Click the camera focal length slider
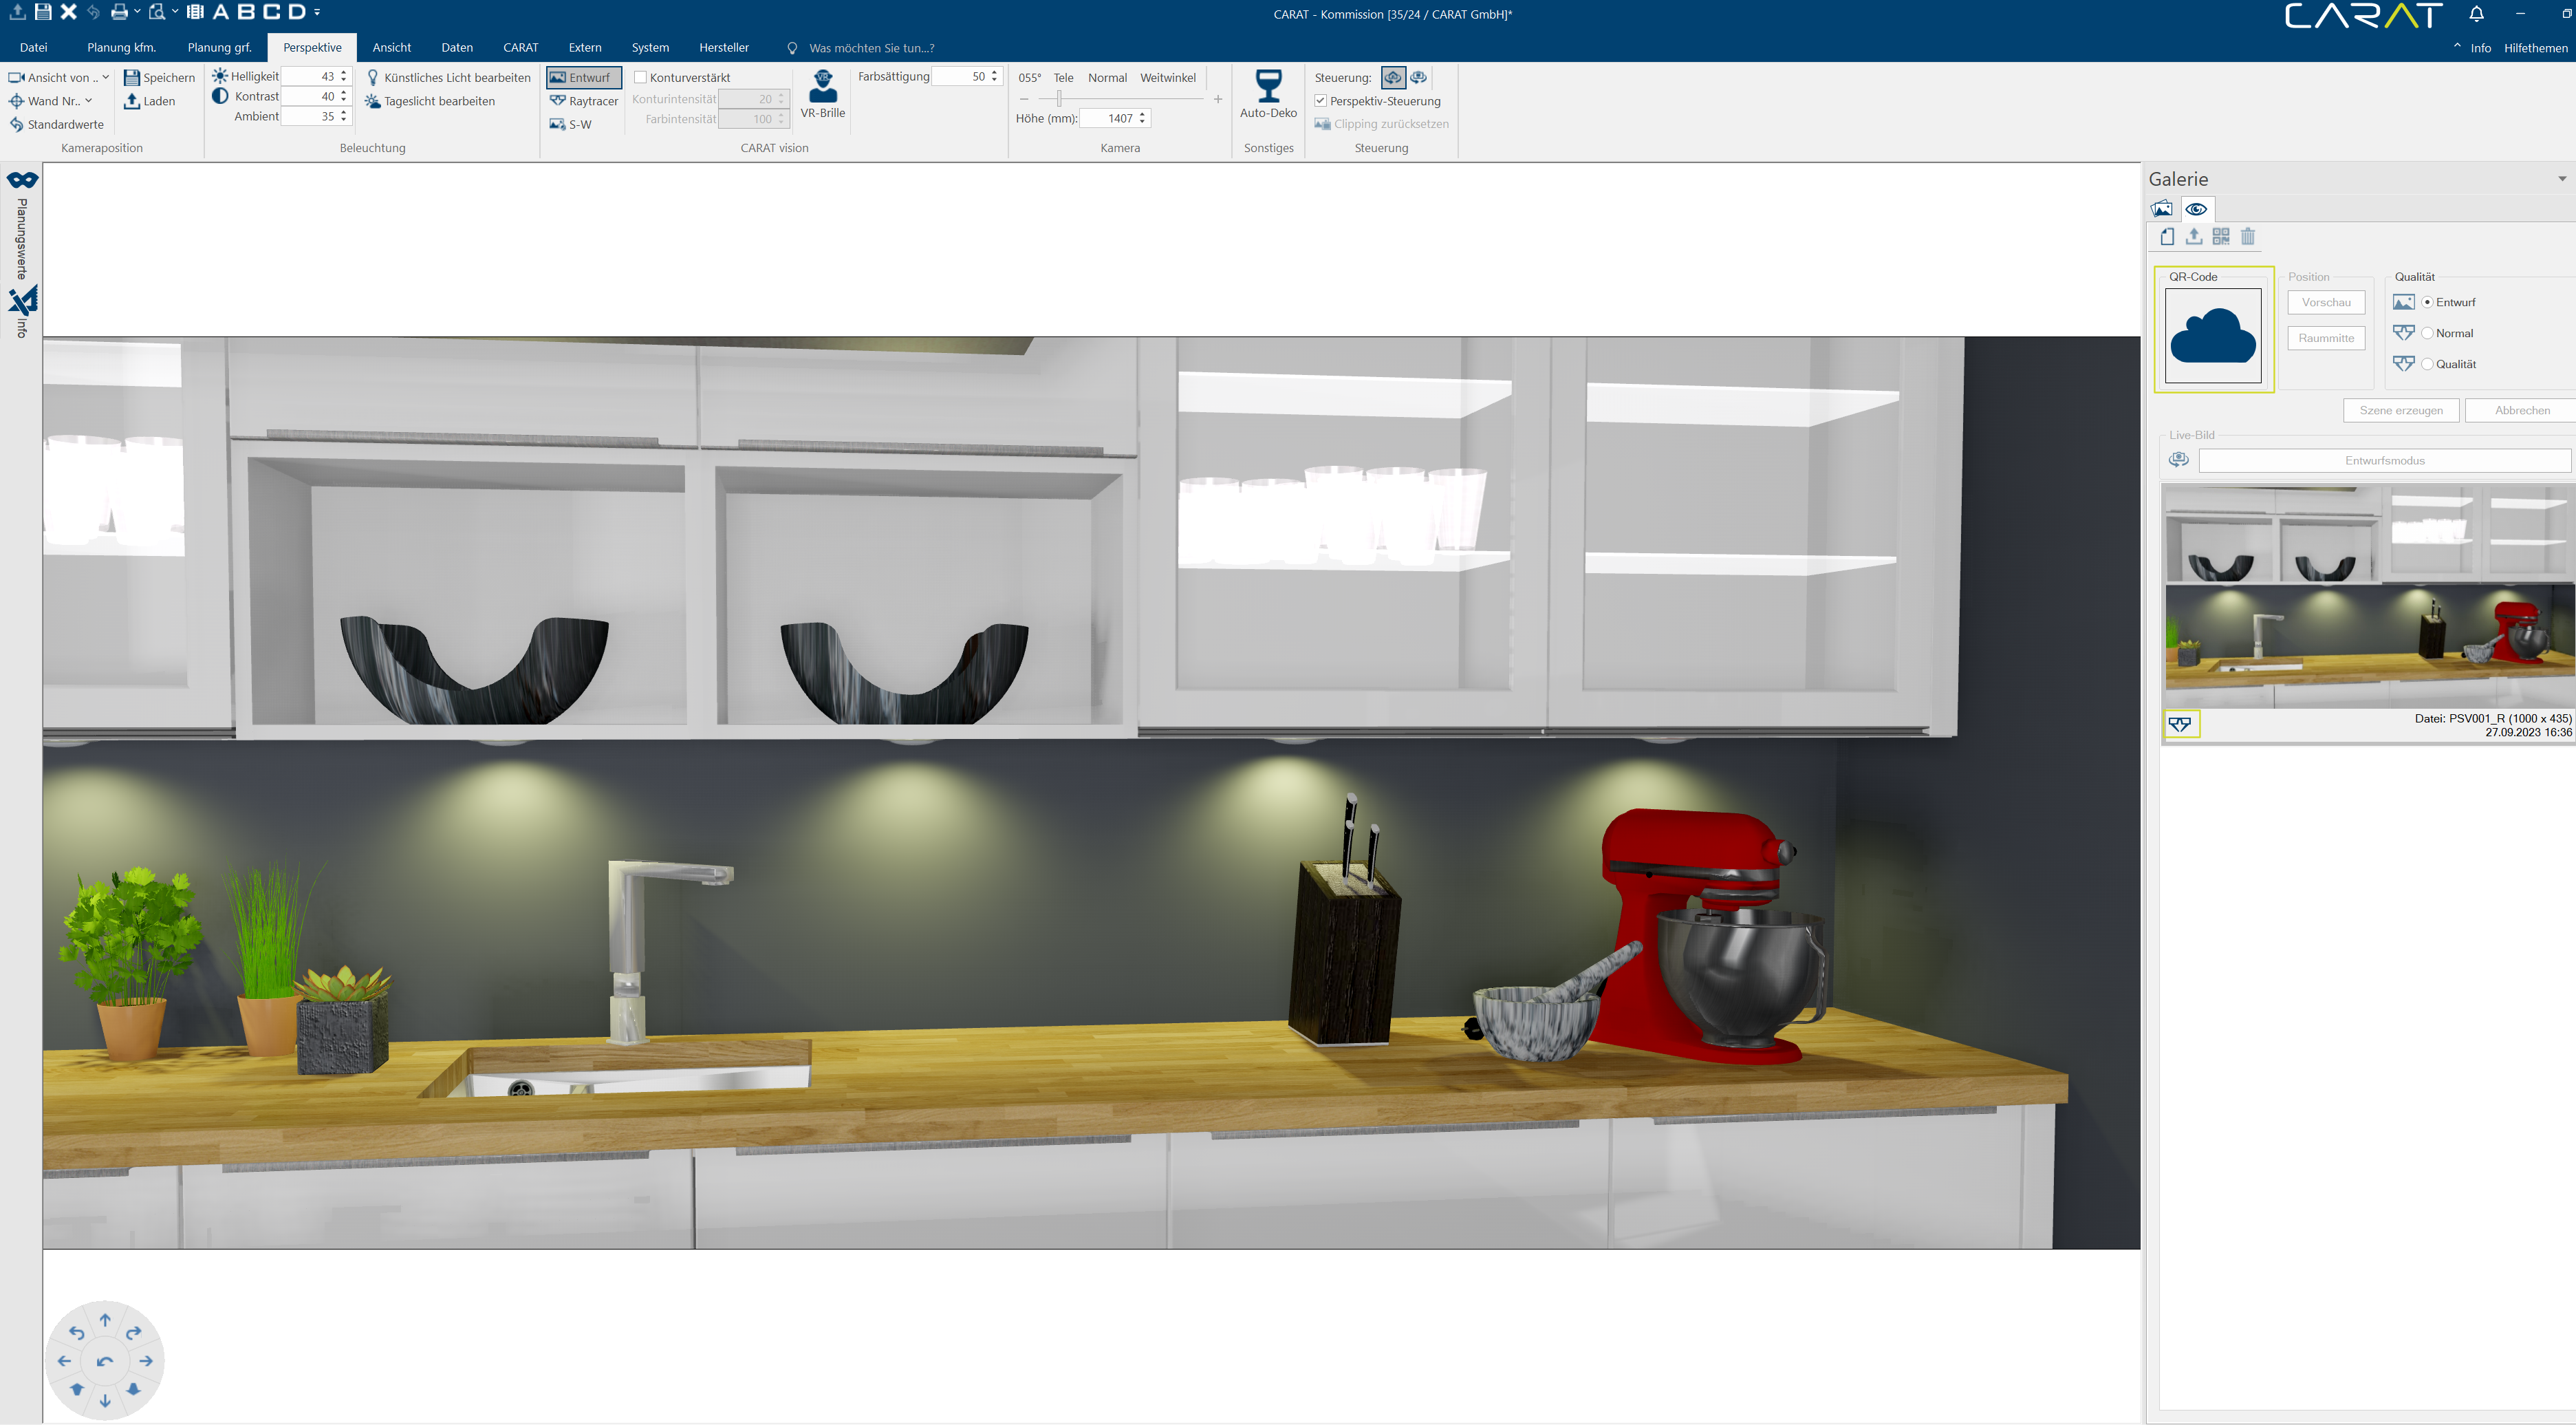 tap(1059, 99)
